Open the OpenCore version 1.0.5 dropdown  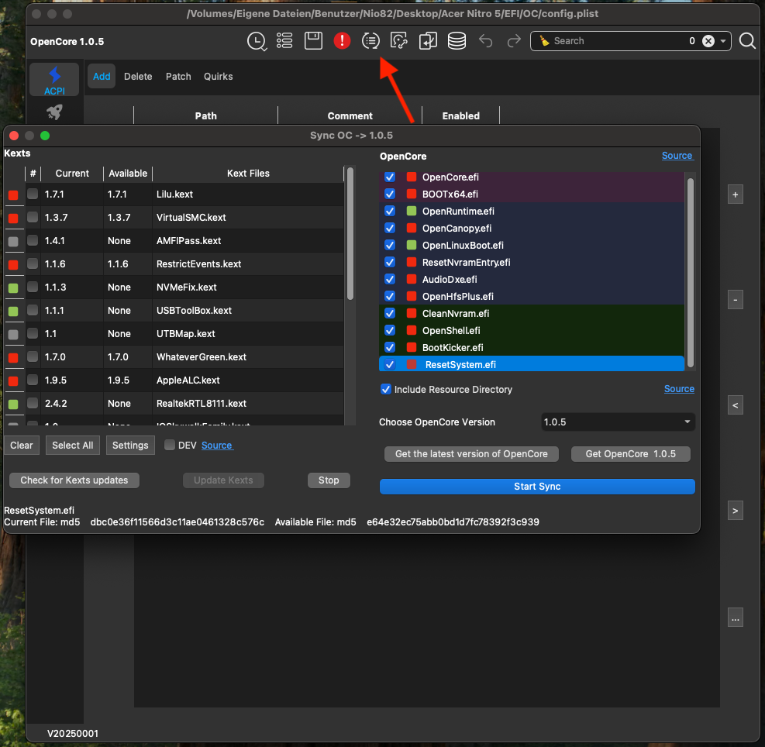618,422
